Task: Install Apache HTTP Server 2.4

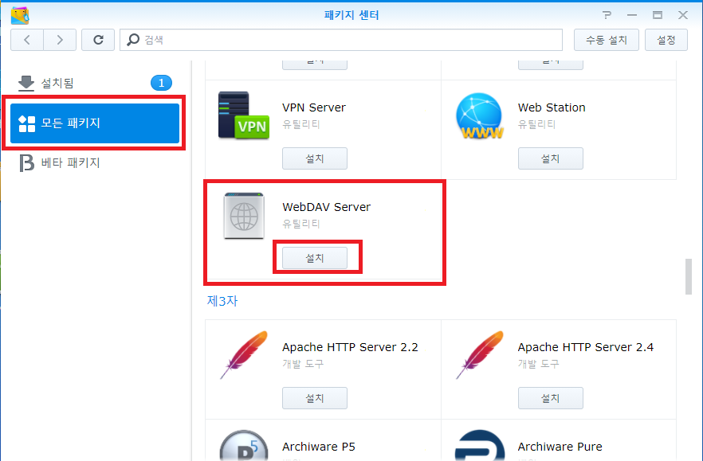Action: tap(551, 398)
